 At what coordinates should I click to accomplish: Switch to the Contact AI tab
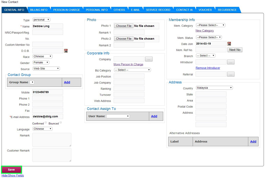pos(184,10)
